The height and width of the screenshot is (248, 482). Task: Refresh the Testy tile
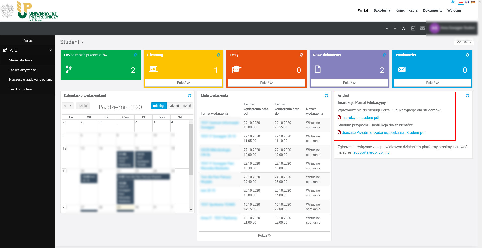point(302,55)
